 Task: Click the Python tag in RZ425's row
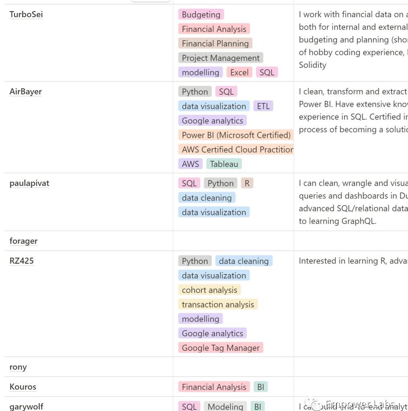[x=195, y=261]
